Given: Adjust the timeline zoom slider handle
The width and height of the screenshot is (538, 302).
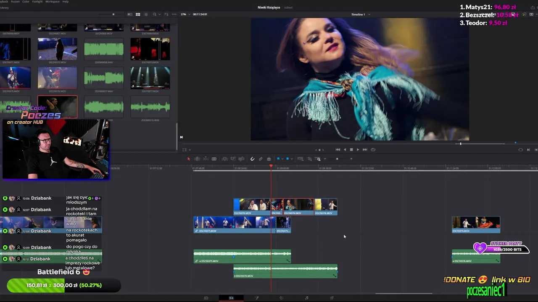Looking at the screenshot, I should pos(337,159).
